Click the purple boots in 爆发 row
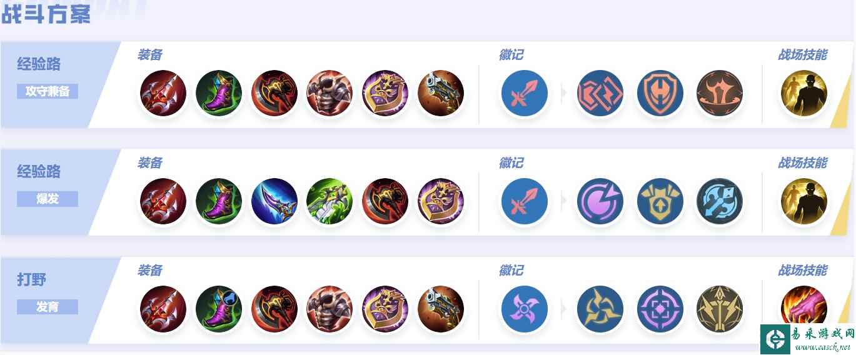This screenshot has width=856, height=355. point(219,201)
